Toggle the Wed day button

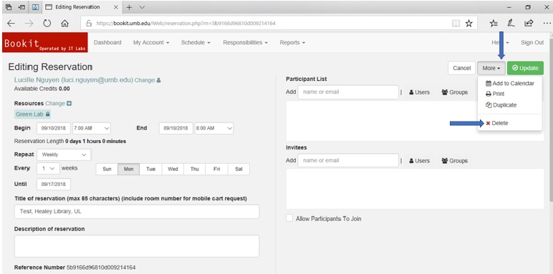(173, 169)
